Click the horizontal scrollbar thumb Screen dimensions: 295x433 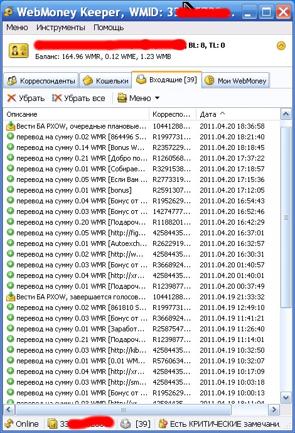point(124,409)
